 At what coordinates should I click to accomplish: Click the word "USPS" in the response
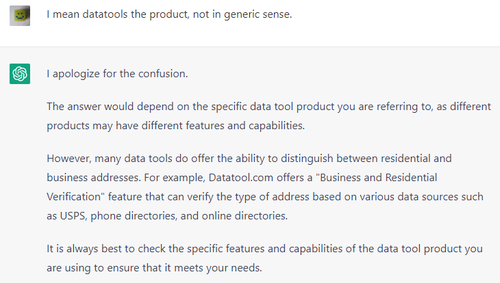click(x=73, y=216)
